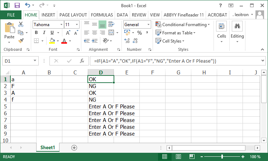This screenshot has height=161, width=268.
Task: Add a new sheet with plus icon
Action: 74,148
